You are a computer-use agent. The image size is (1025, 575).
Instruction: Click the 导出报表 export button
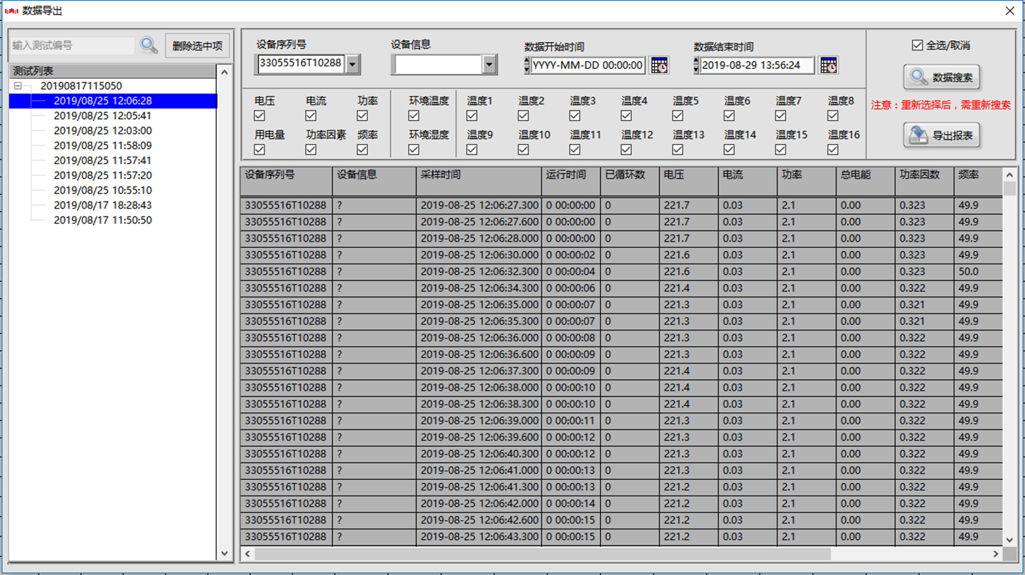941,135
